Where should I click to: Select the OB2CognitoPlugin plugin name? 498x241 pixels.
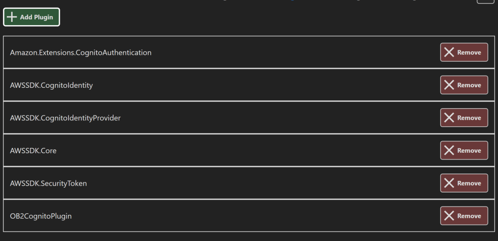pos(41,216)
